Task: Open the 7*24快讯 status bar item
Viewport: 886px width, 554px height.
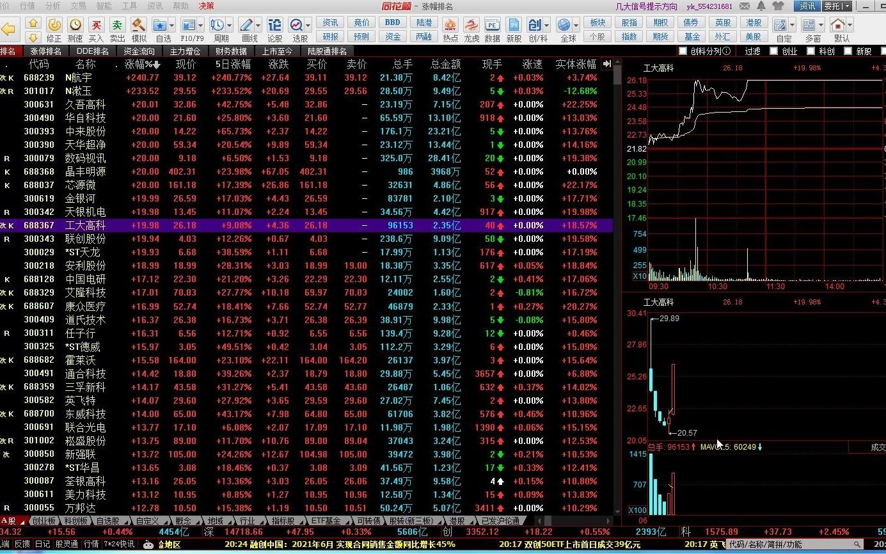Action: click(x=119, y=544)
